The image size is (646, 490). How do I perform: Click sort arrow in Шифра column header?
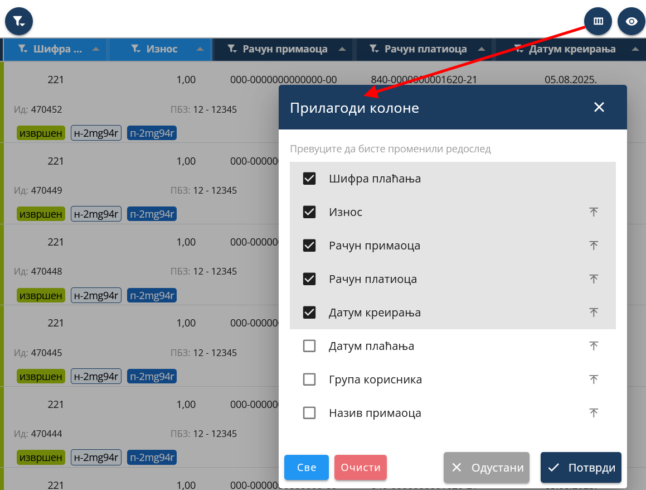pos(96,49)
